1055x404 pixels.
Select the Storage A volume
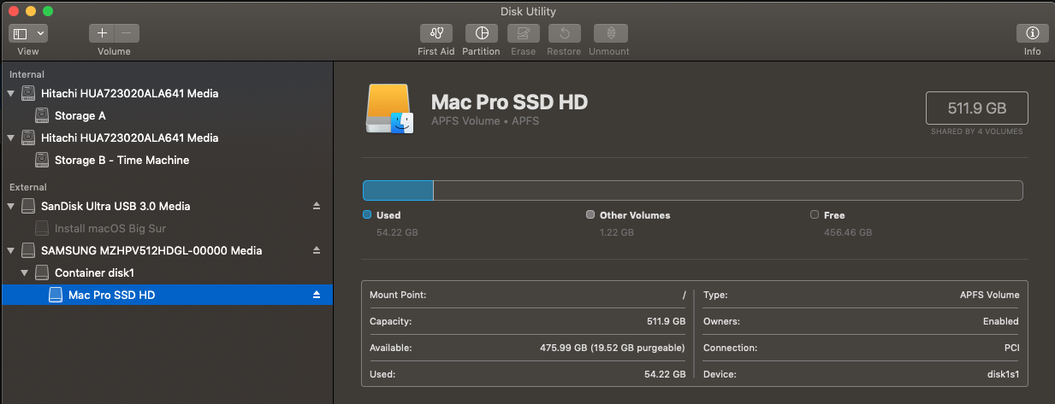point(166,115)
